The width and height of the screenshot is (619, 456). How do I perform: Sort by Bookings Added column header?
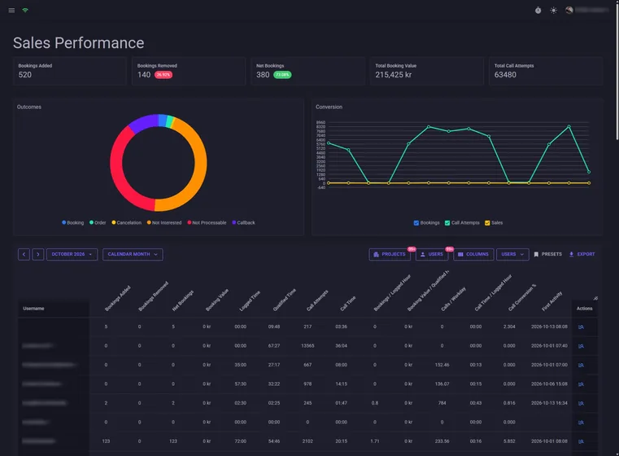click(x=117, y=298)
